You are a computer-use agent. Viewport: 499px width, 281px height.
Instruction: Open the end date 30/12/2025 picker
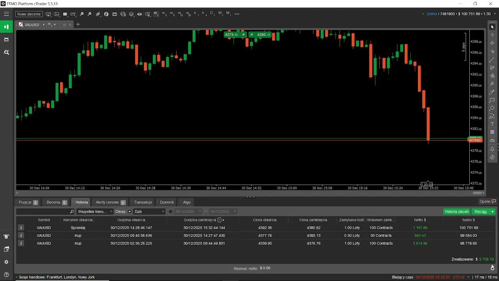tap(223, 212)
